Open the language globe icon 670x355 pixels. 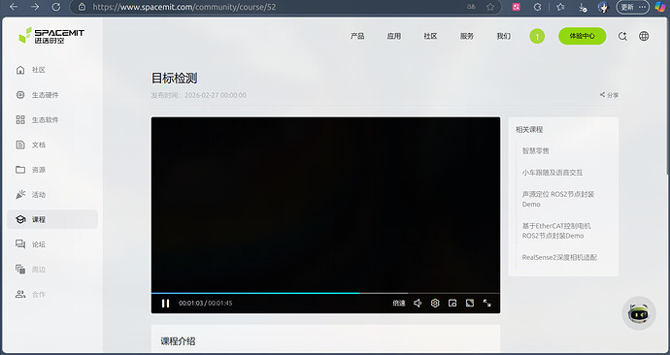click(x=644, y=36)
